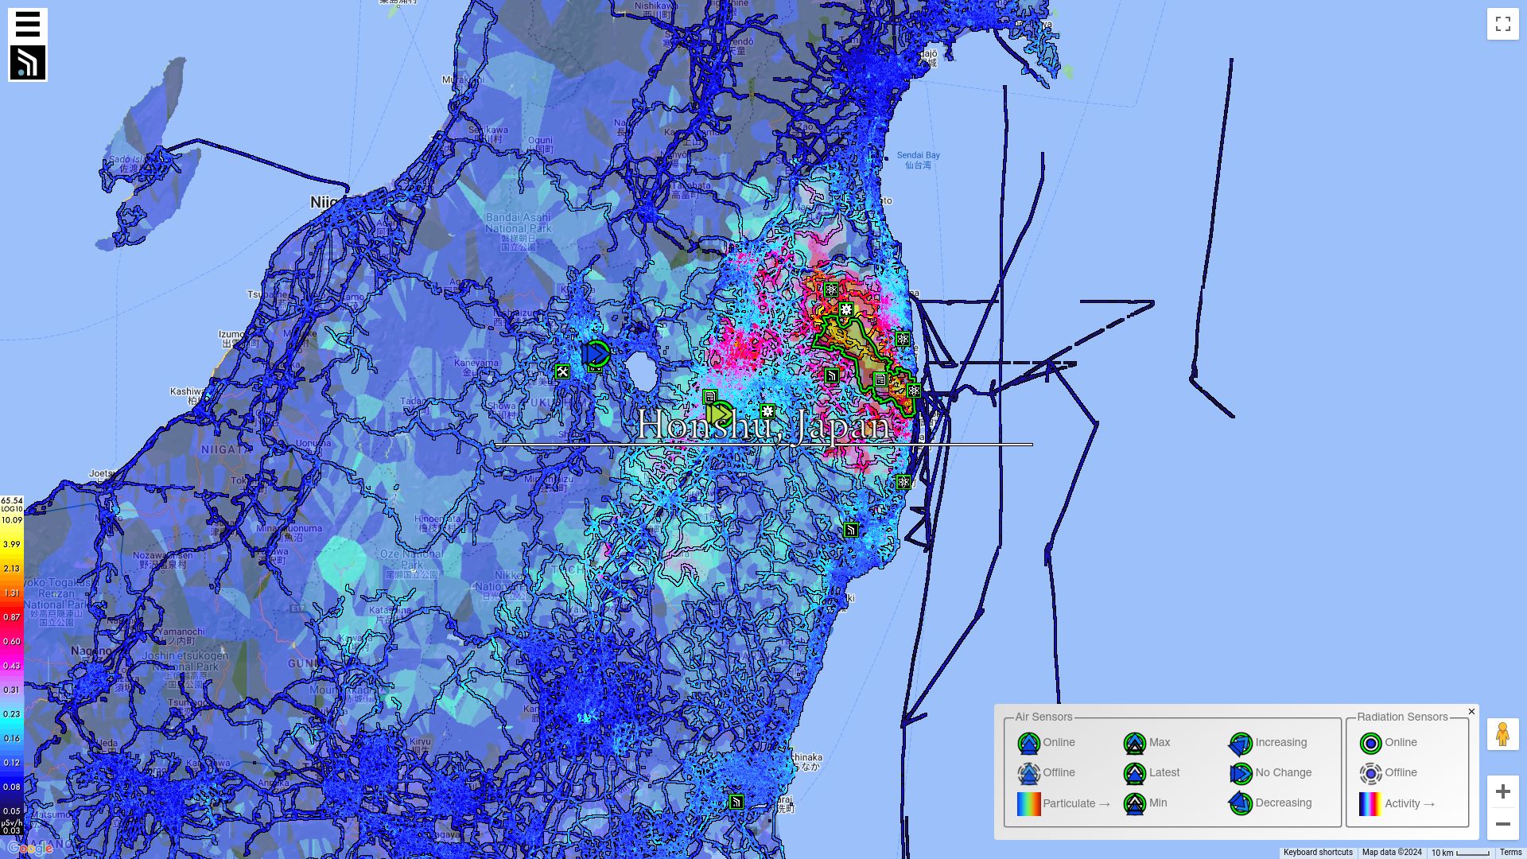Screen dimensions: 1527x859
Task: Open the wrench-and-screwdriver tools map marker
Action: pos(562,371)
